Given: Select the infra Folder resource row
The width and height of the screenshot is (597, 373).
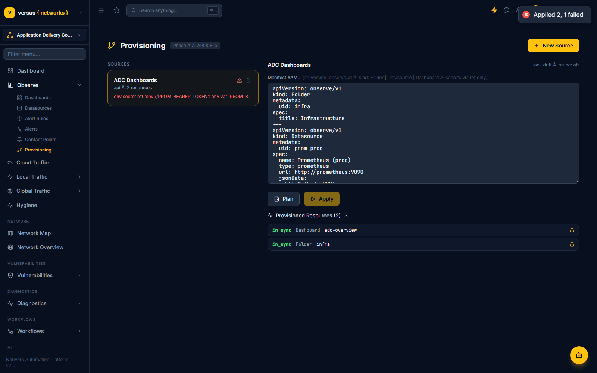Looking at the screenshot, I should [x=423, y=244].
